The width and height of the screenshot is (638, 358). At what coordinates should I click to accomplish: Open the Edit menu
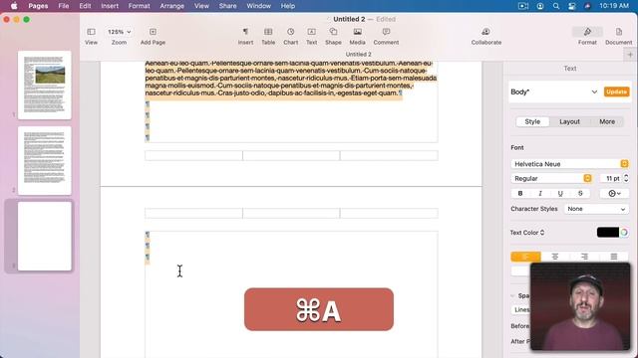pos(85,6)
